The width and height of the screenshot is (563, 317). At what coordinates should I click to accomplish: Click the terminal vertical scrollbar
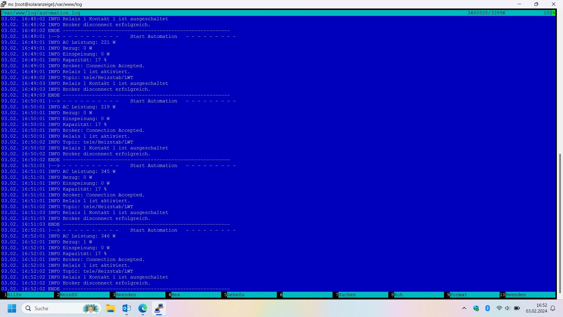[559, 223]
